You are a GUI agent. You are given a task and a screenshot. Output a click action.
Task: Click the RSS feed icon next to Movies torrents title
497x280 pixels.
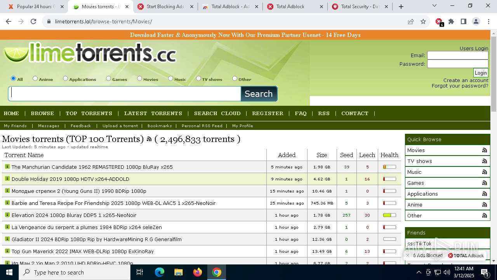(x=149, y=139)
